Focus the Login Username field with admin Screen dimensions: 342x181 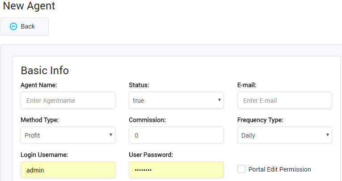68,170
